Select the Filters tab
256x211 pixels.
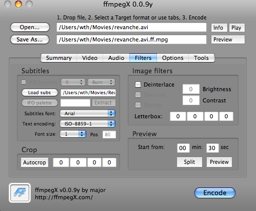(x=143, y=58)
